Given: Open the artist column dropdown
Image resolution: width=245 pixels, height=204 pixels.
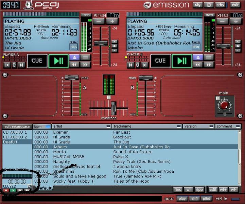Looking at the screenshot, I should point(108,126).
